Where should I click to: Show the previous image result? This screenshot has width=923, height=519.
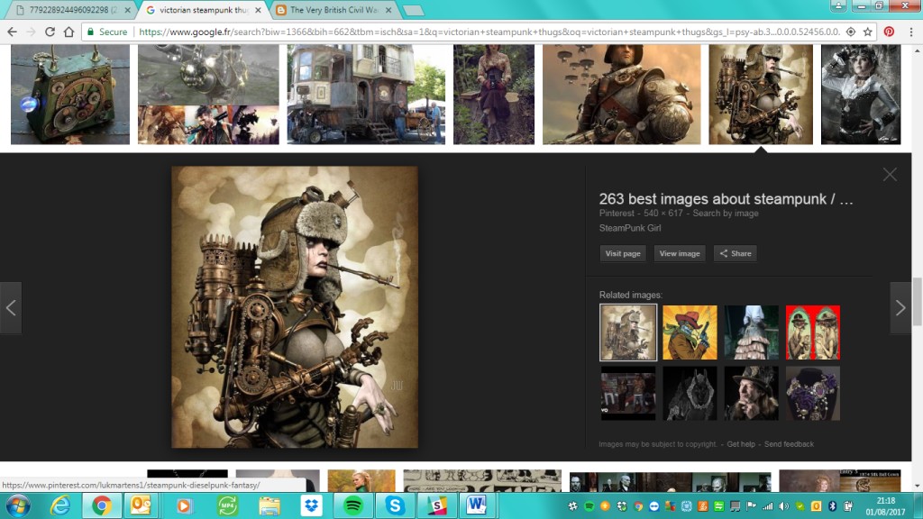11,308
